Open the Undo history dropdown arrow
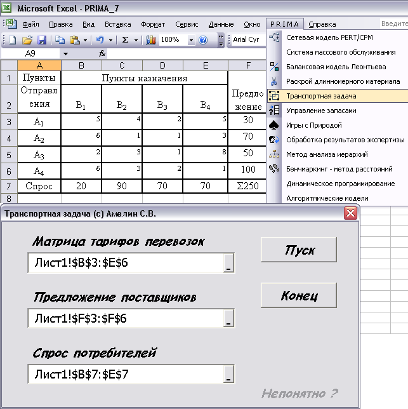Screen dimensions: 408x409 [111, 40]
